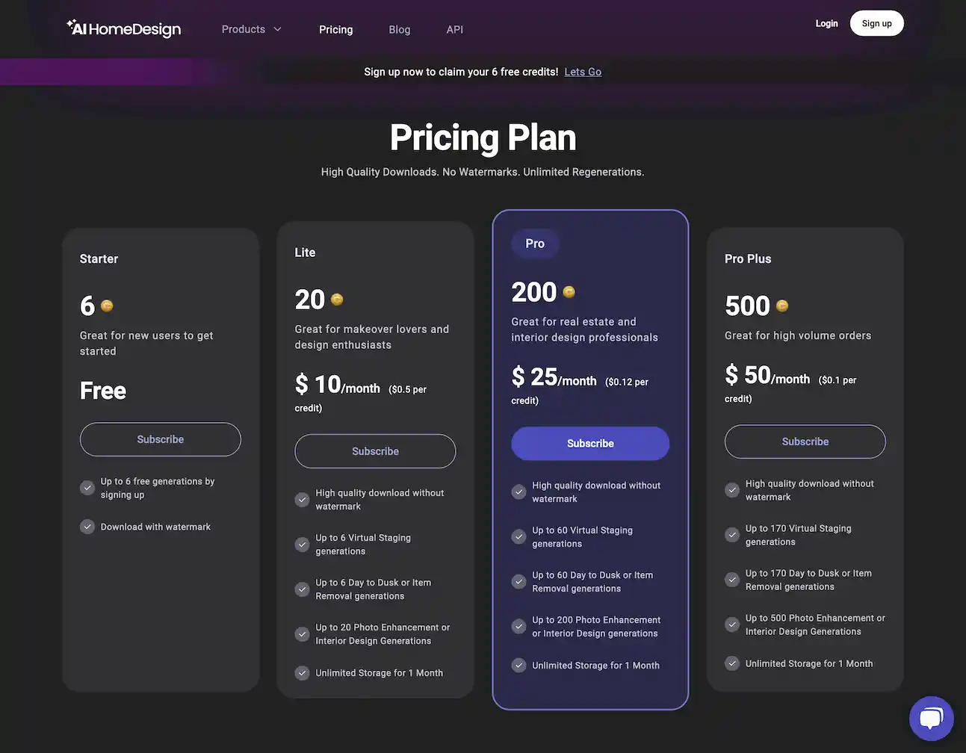The image size is (966, 753).
Task: Click the AI HomeDesign logo
Action: click(123, 28)
